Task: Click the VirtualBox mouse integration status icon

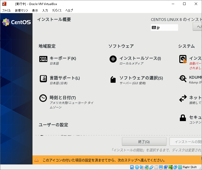Action: tap(175, 167)
